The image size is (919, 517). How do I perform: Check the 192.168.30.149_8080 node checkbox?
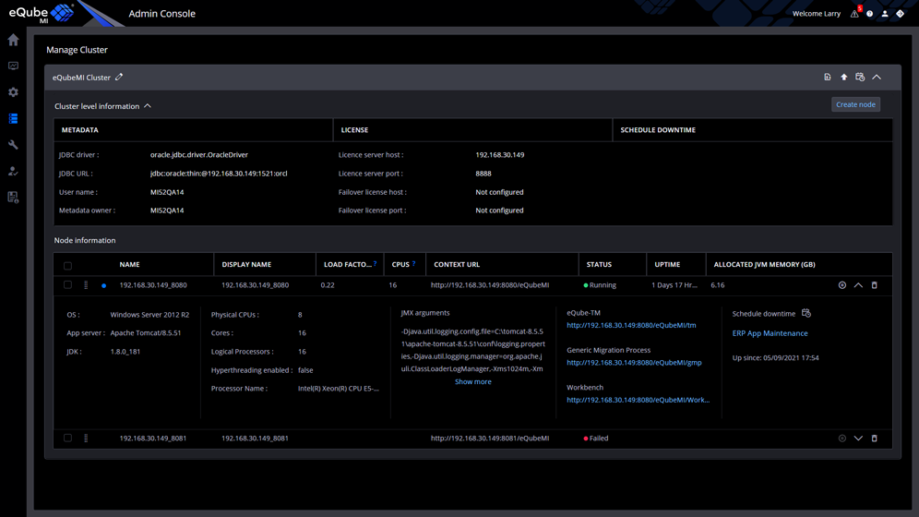tap(67, 285)
